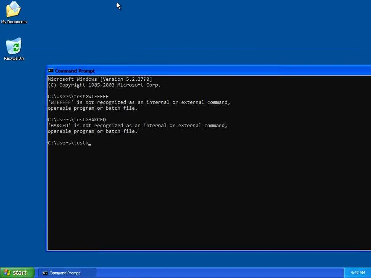
Task: Click the Command Prompt window title text
Action: (x=75, y=71)
